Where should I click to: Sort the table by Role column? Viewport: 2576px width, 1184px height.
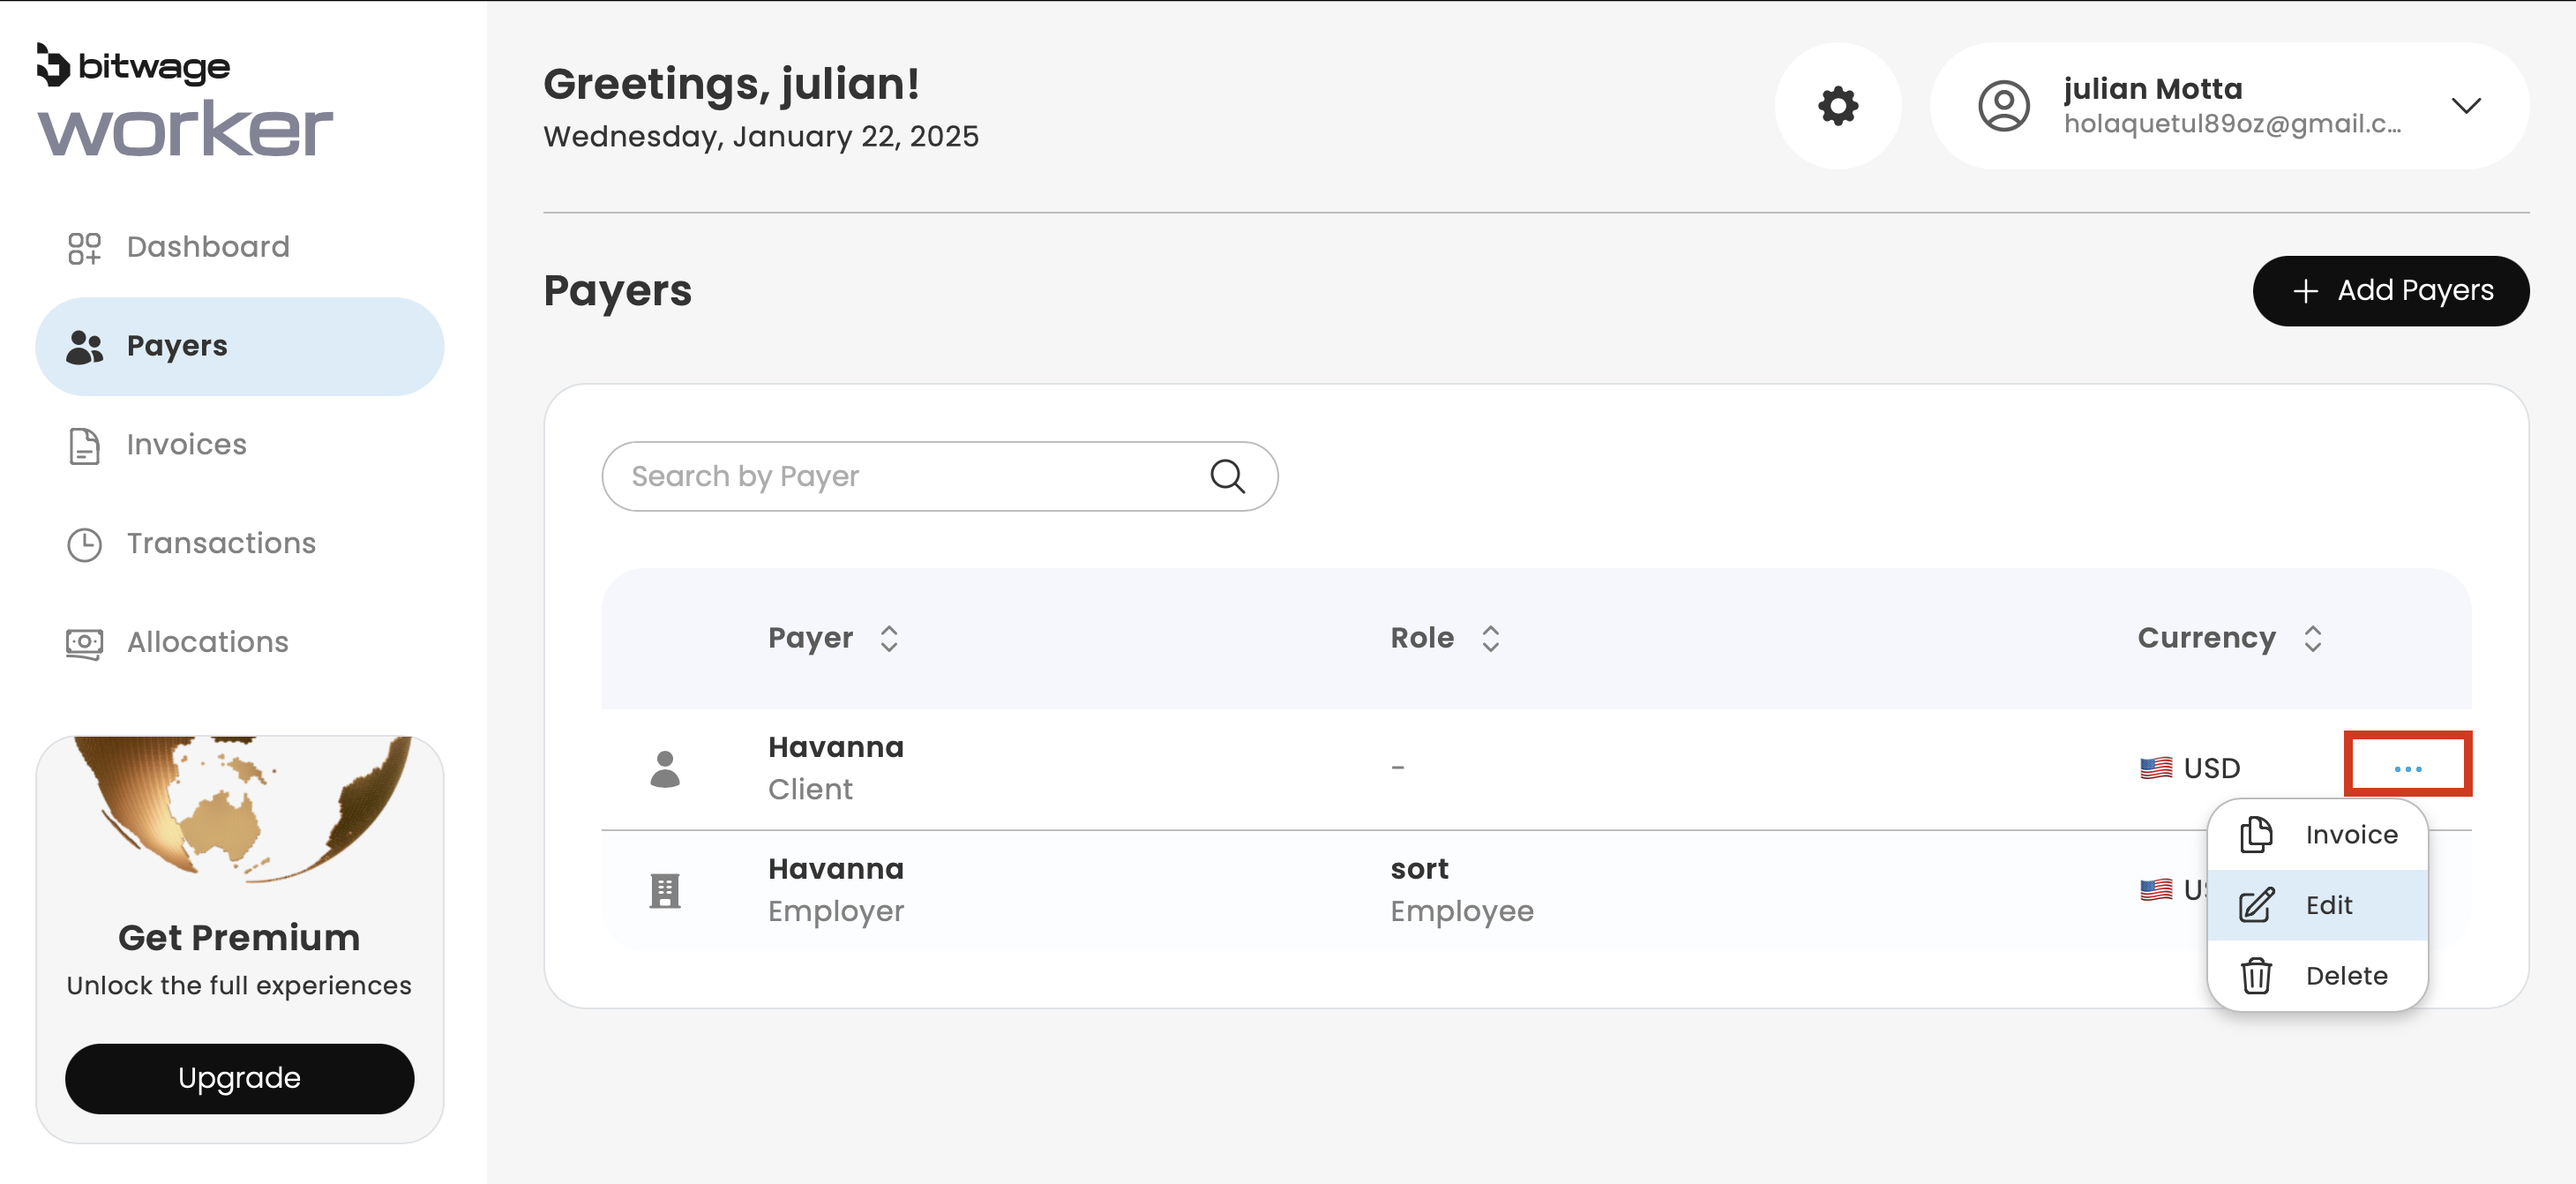pos(1490,638)
